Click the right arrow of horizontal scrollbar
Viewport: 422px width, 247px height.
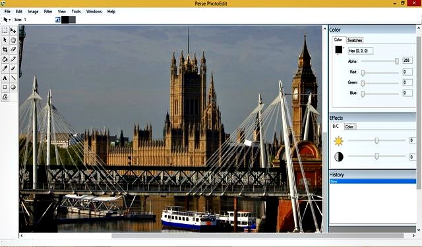pos(413,236)
